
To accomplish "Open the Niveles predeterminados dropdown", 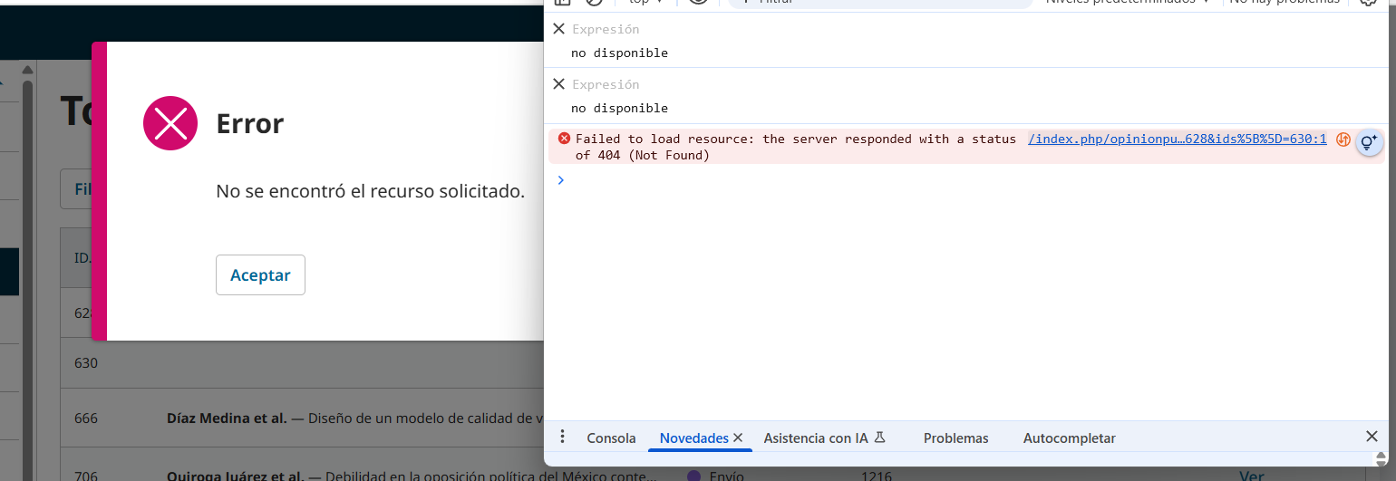I will click(x=1128, y=3).
